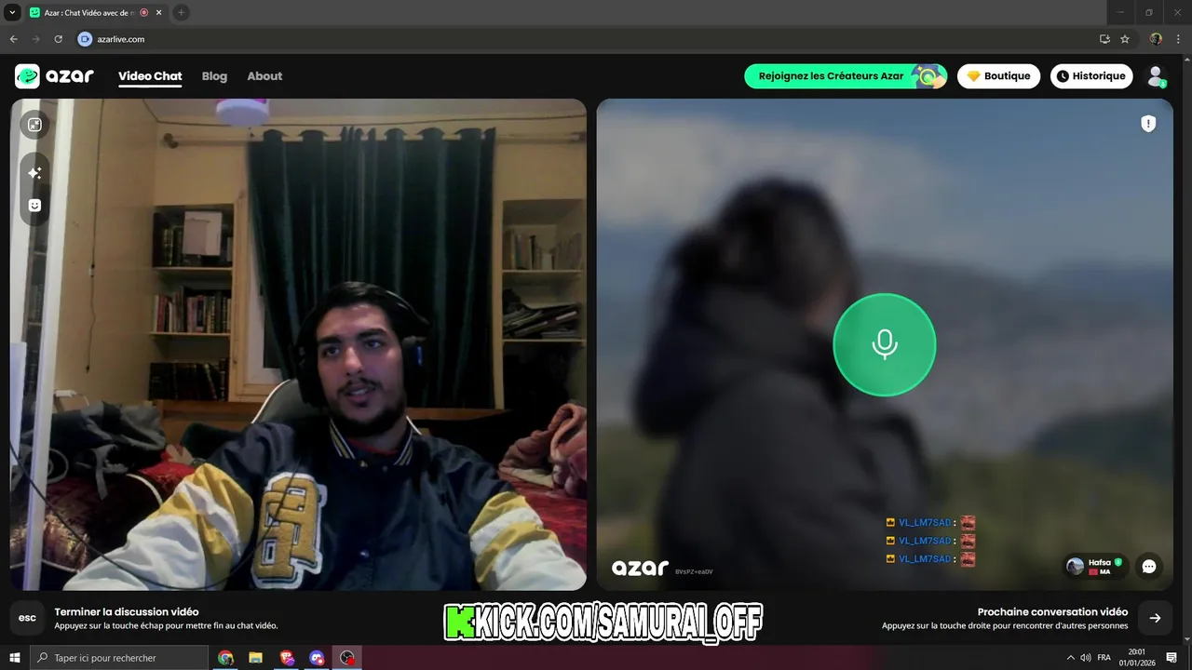Open the Chrome profile avatar
The height and width of the screenshot is (670, 1192).
point(1156,39)
